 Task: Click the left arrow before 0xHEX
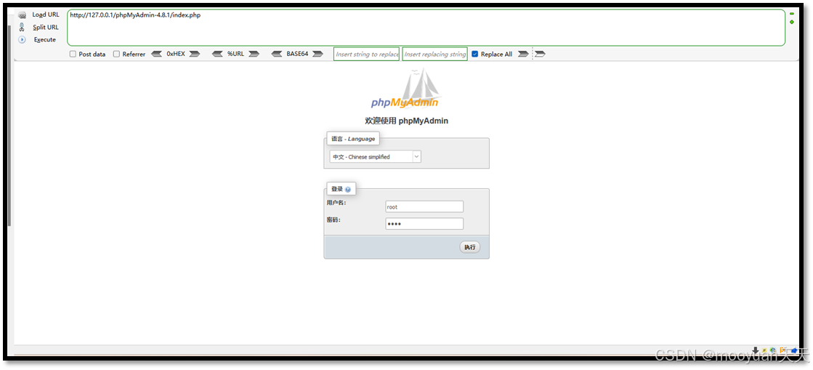[156, 54]
